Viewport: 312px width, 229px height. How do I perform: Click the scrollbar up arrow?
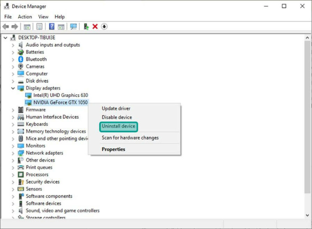click(x=307, y=38)
